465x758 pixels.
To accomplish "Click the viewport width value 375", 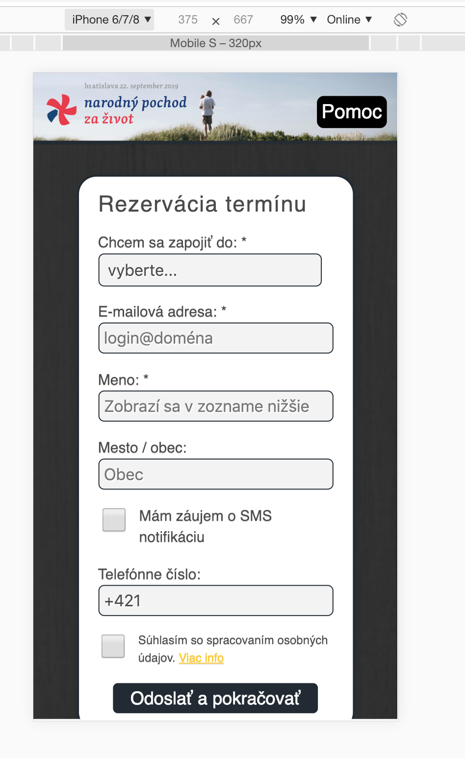I will [x=188, y=20].
